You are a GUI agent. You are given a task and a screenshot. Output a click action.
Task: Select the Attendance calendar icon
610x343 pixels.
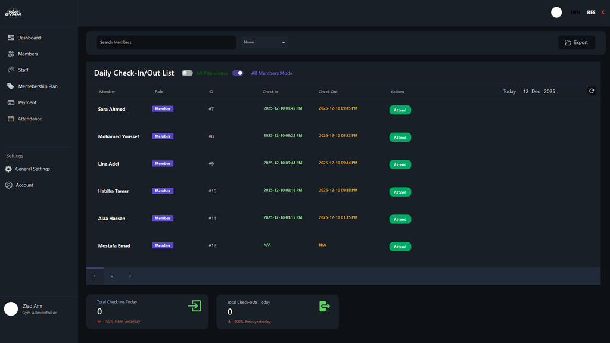coord(11,119)
